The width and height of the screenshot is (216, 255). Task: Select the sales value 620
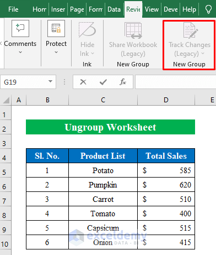[x=166, y=185]
